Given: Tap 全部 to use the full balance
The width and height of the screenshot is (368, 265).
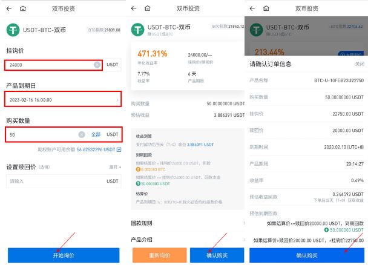Looking at the screenshot, I should 96,134.
